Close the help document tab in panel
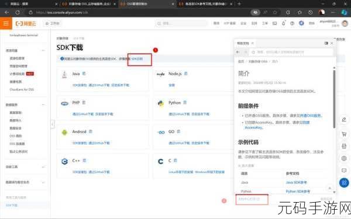This screenshot has height=219, width=351. (x=253, y=43)
